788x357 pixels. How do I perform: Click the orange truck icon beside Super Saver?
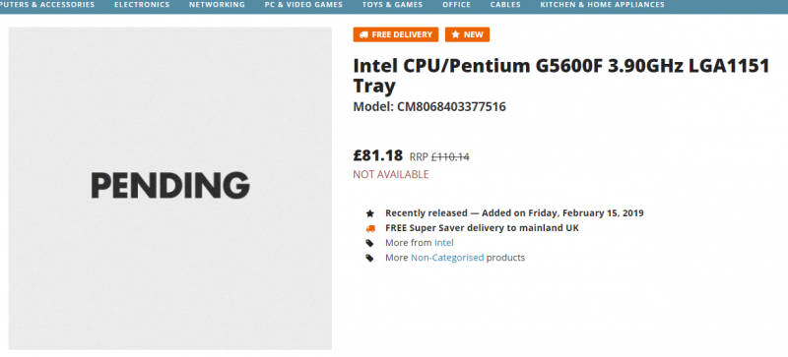pos(370,228)
